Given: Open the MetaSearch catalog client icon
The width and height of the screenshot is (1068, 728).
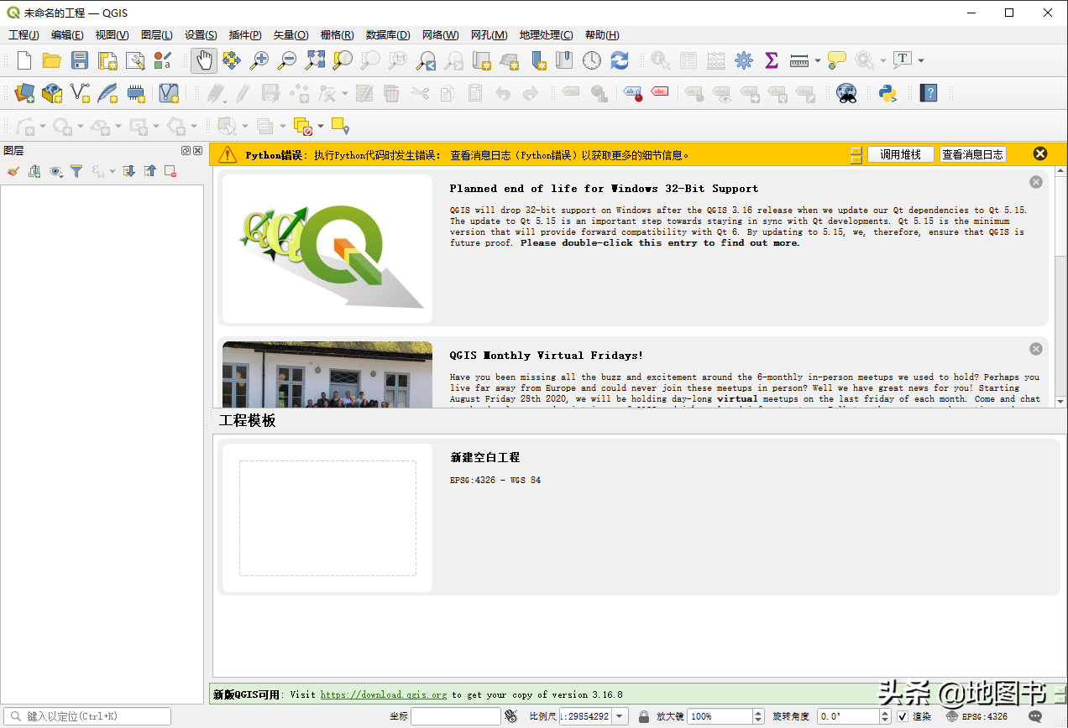Looking at the screenshot, I should click(x=846, y=93).
